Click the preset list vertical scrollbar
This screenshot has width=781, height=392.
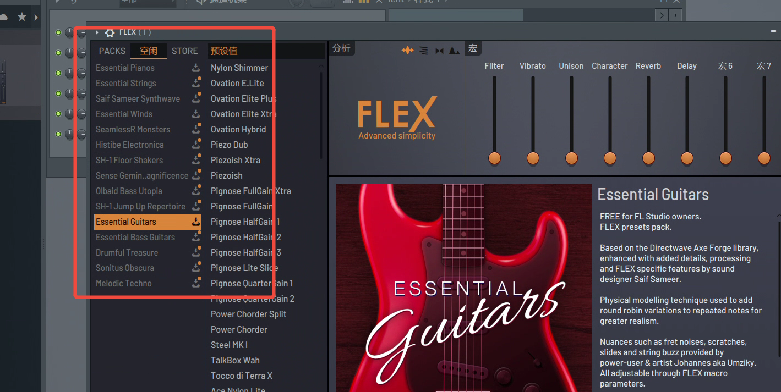[x=321, y=115]
